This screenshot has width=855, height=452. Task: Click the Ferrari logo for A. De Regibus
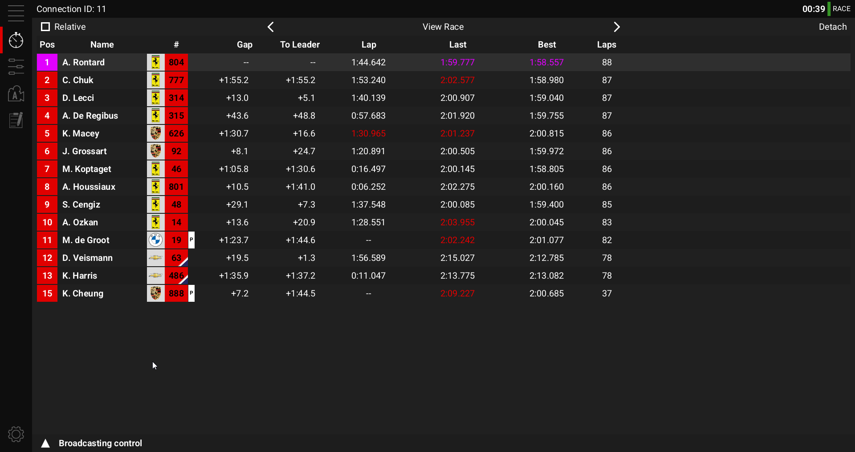[155, 116]
